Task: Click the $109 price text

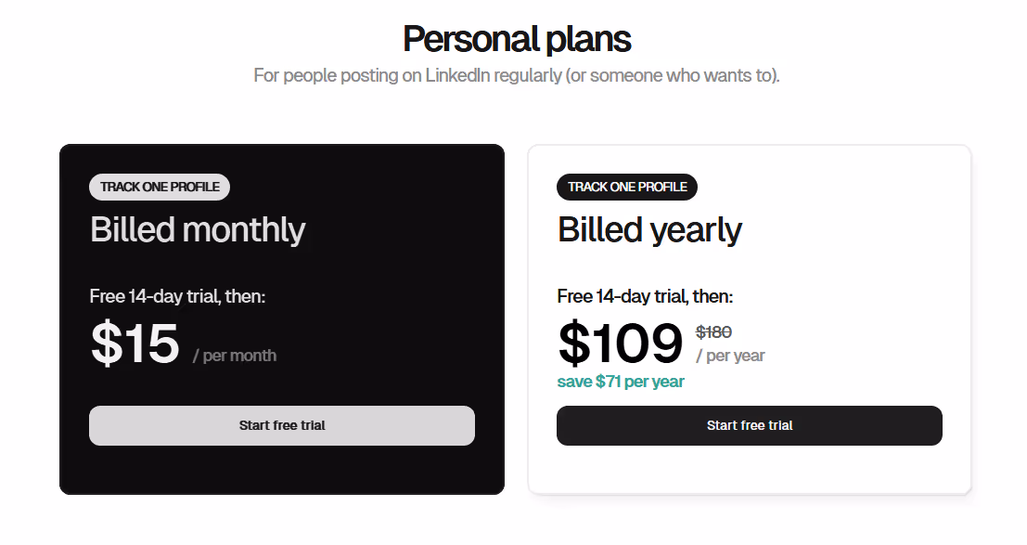Action: [x=620, y=344]
